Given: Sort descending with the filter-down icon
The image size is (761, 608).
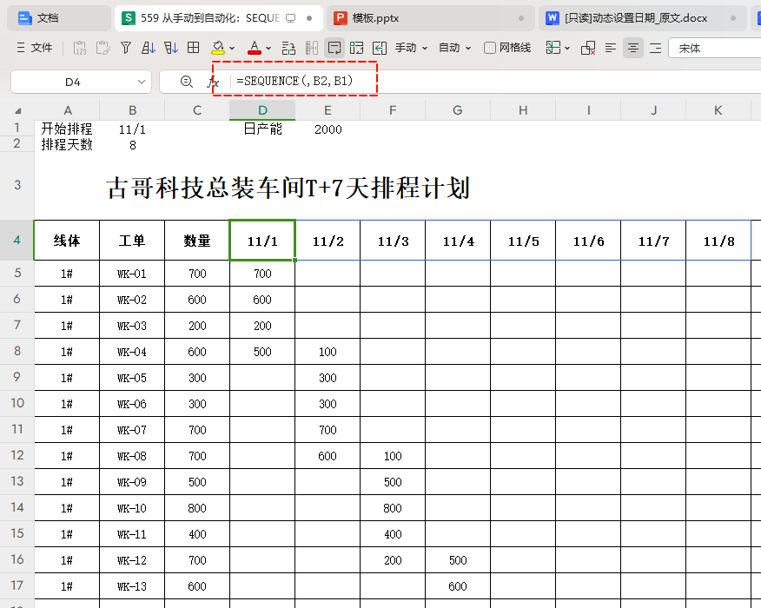Looking at the screenshot, I should [x=171, y=48].
